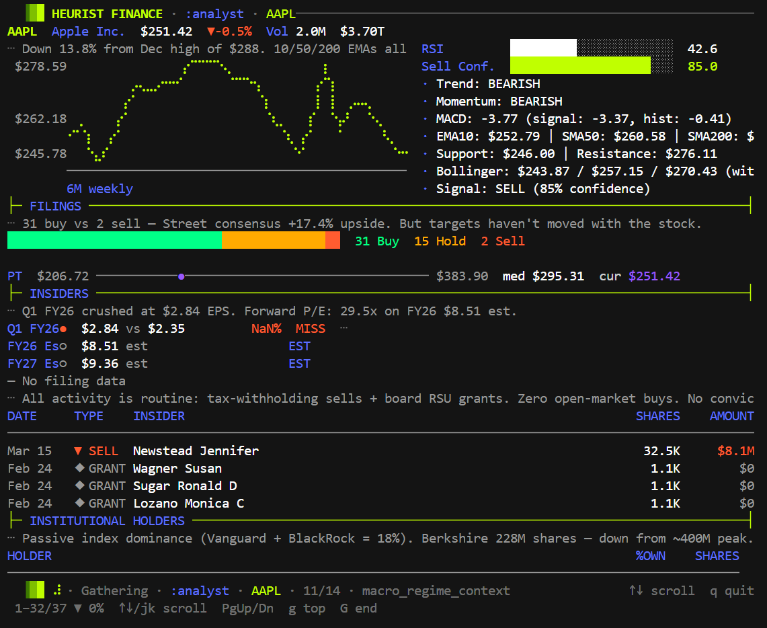Click the $8.1M sell amount

(735, 450)
